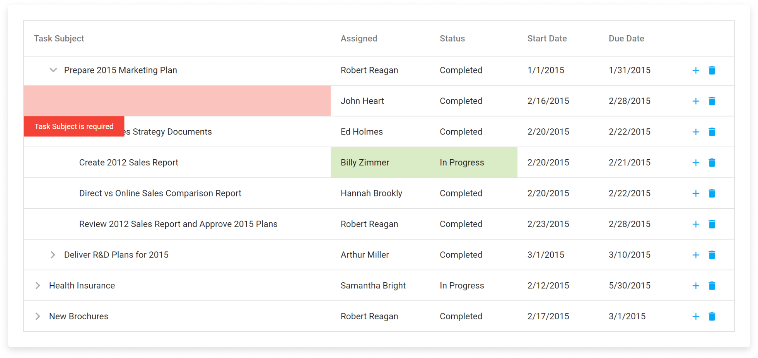Image resolution: width=758 pixels, height=358 pixels.
Task: Click the plus icon in John Heart's row
Action: (x=695, y=101)
